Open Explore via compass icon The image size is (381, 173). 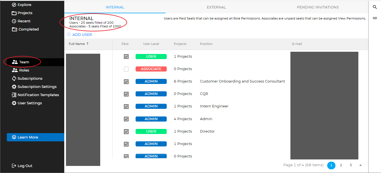14,5
